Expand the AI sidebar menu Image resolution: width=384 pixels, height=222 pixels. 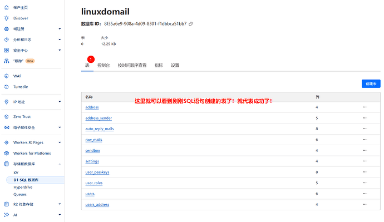[60, 215]
